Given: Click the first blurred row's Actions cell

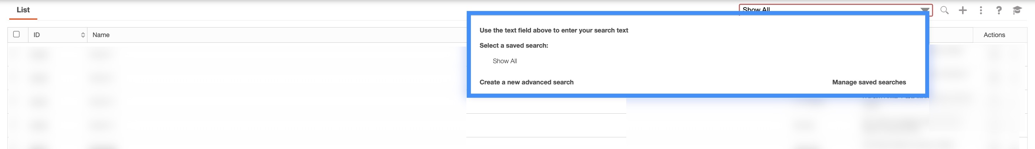Looking at the screenshot, I should click(994, 54).
